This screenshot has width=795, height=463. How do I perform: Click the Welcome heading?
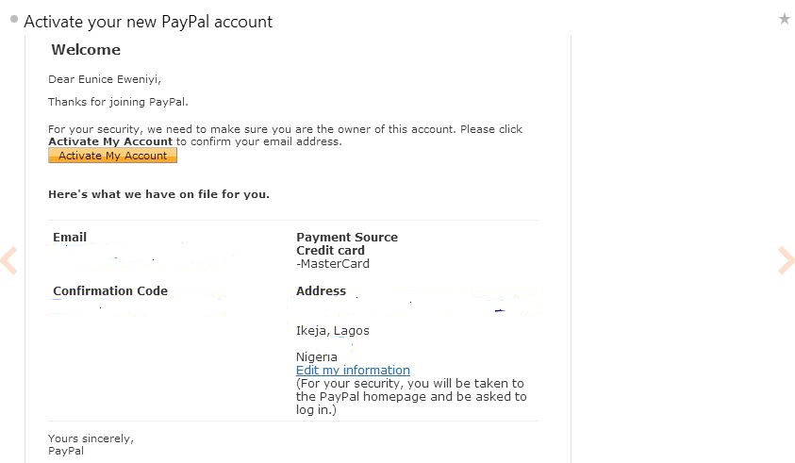click(86, 50)
